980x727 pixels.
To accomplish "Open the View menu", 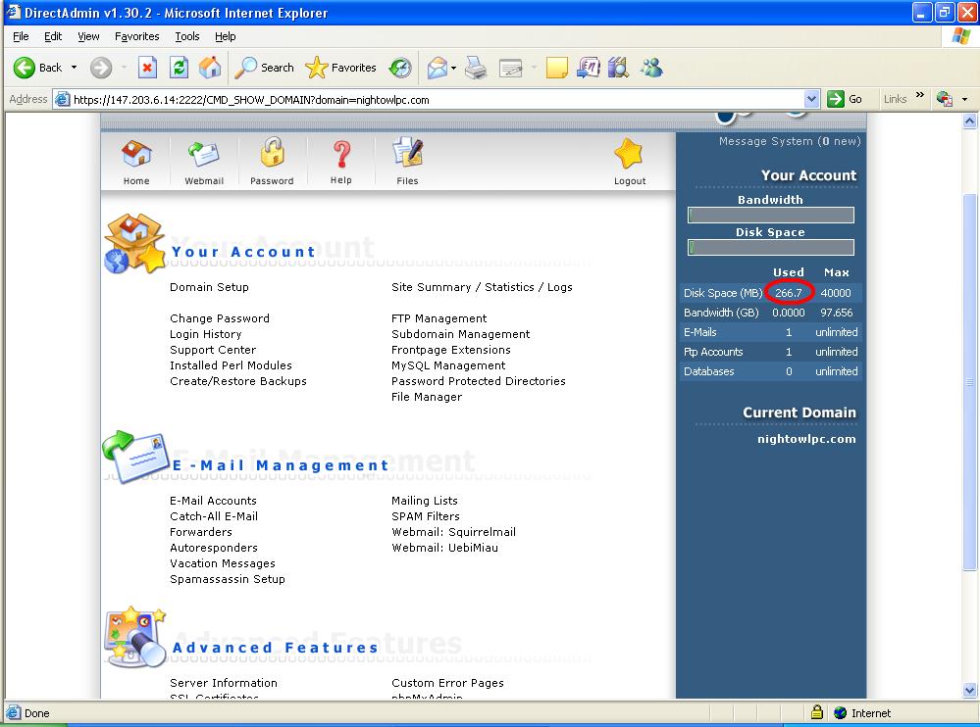I will (88, 36).
